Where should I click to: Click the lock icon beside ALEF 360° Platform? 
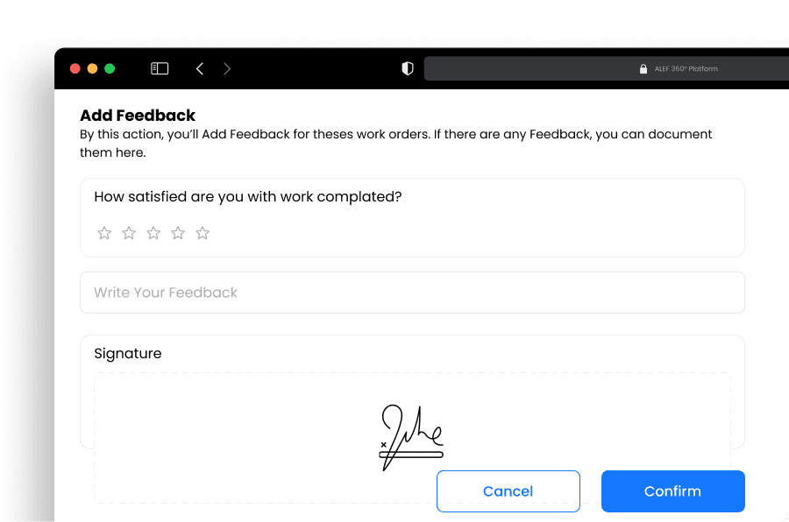(643, 69)
